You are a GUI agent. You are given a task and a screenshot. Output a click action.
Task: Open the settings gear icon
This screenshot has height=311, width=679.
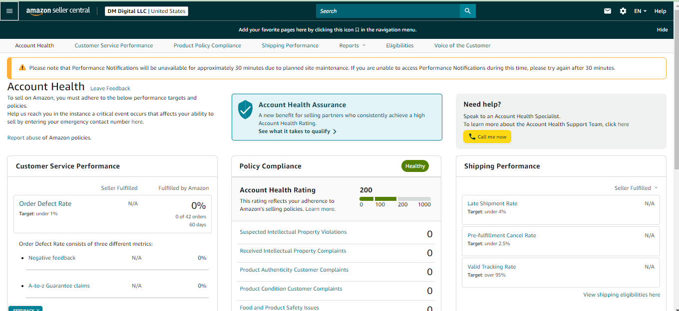[623, 11]
